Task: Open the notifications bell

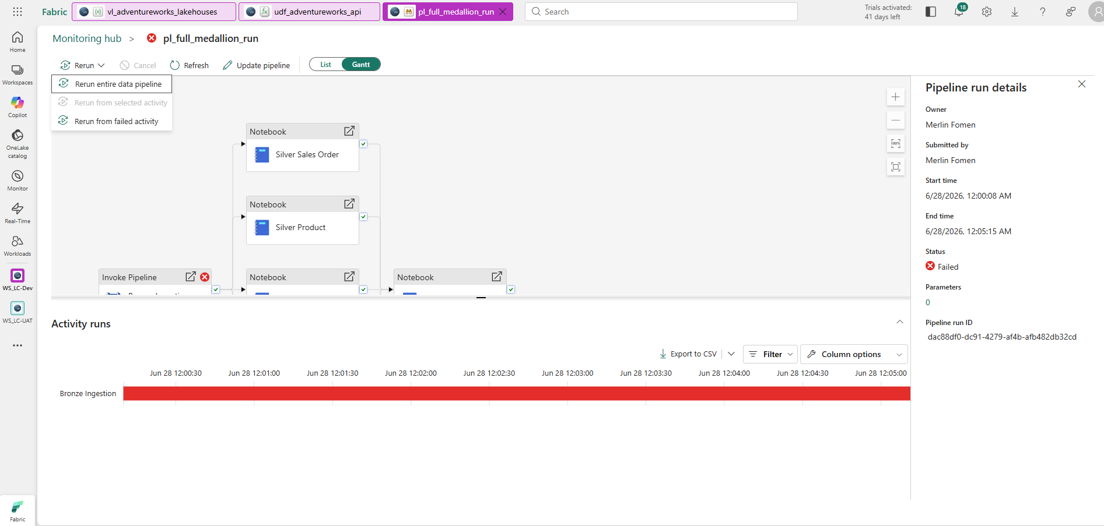Action: [959, 12]
